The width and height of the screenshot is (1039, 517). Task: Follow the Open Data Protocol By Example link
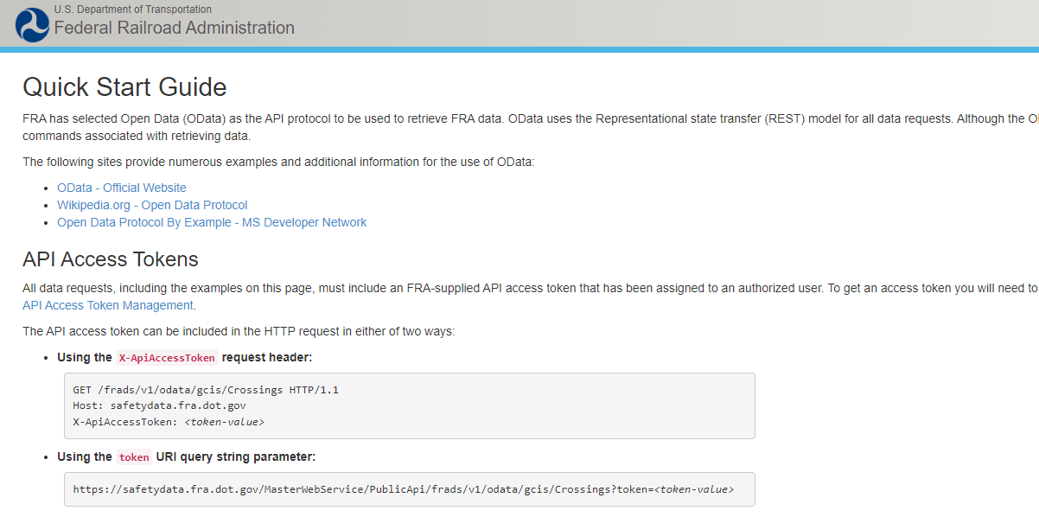point(212,222)
